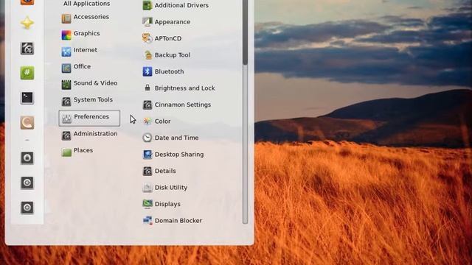The width and height of the screenshot is (472, 265).
Task: Click the Disk Utility icon
Action: (147, 187)
